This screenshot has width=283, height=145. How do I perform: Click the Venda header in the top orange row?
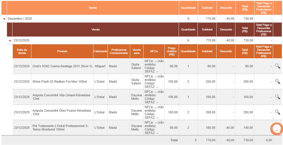(x=93, y=8)
